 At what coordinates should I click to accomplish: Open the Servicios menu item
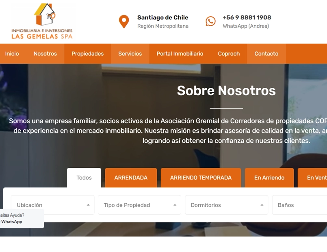pyautogui.click(x=130, y=54)
